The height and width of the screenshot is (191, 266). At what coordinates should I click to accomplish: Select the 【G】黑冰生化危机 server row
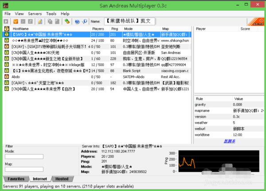[97, 71]
